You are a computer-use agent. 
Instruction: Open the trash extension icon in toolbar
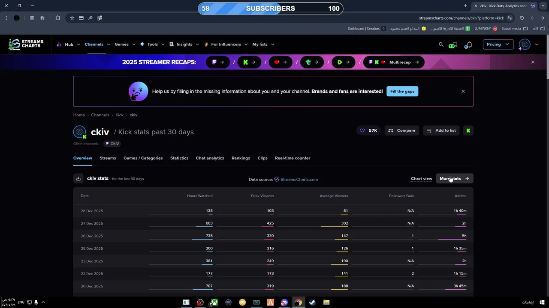click(x=32, y=18)
